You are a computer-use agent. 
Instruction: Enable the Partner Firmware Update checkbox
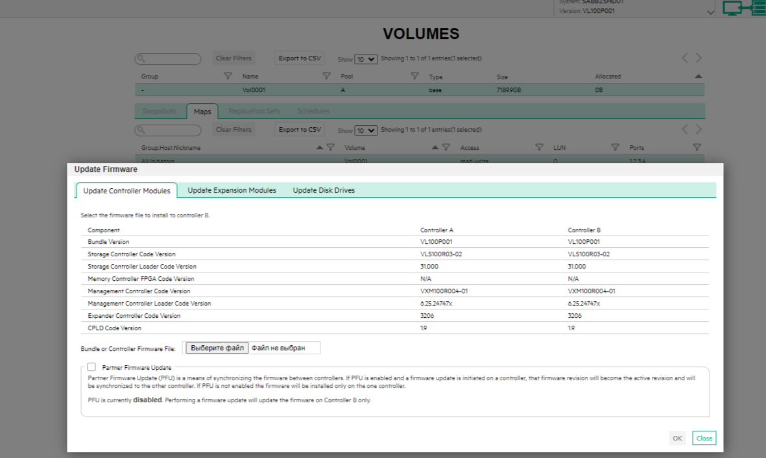tap(91, 367)
